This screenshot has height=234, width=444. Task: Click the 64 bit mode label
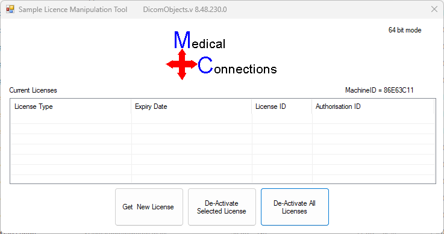tap(405, 30)
